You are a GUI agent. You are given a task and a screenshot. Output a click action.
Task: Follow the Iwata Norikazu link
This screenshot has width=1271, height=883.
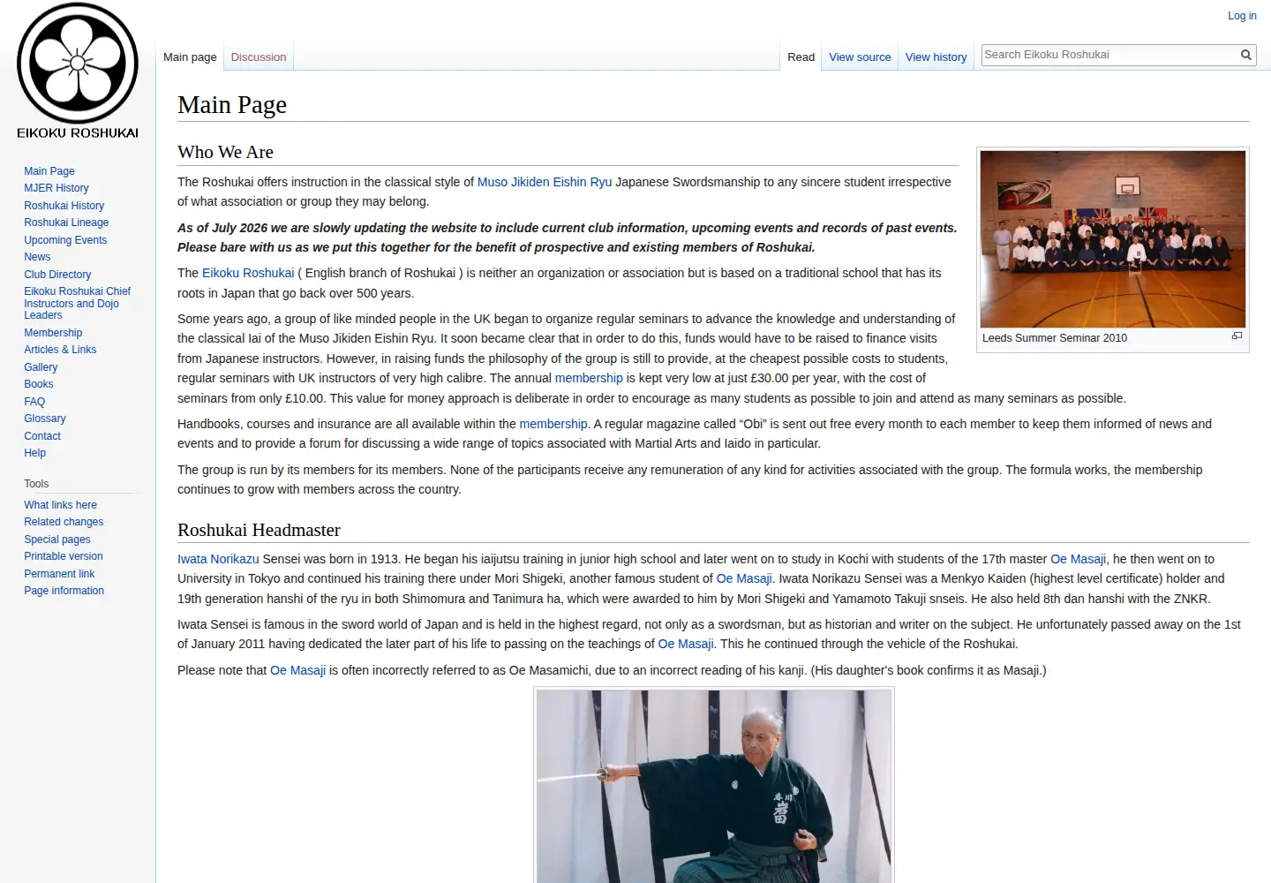pyautogui.click(x=218, y=559)
